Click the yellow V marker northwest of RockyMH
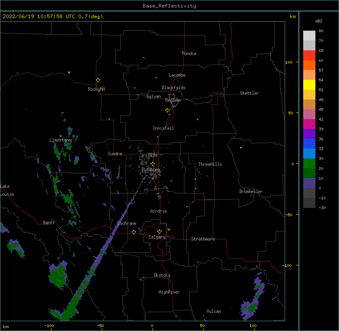This screenshot has height=331, width=339. [69, 72]
